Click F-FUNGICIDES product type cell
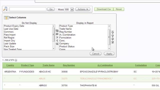The width and height of the screenshot is (160, 90). (27, 72)
